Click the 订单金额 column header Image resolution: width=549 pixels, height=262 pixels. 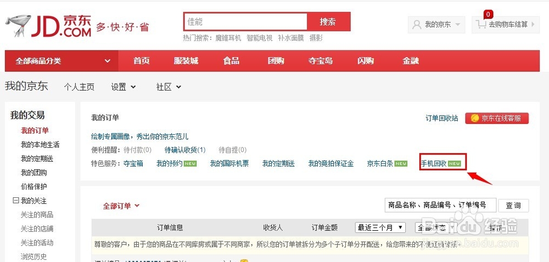coord(324,228)
